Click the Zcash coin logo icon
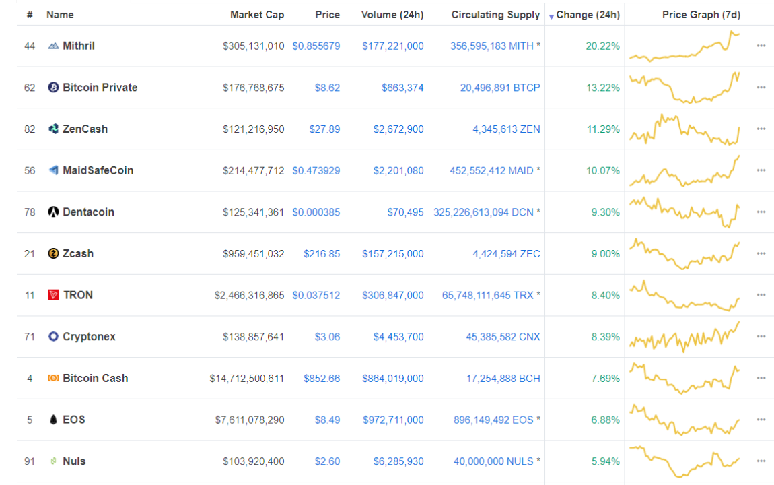774x485 pixels. (53, 253)
